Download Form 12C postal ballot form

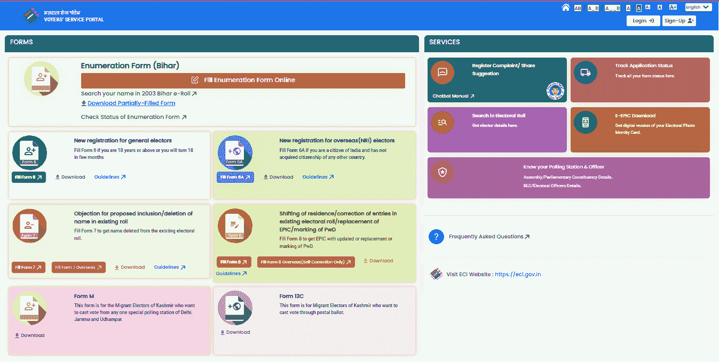click(x=235, y=332)
